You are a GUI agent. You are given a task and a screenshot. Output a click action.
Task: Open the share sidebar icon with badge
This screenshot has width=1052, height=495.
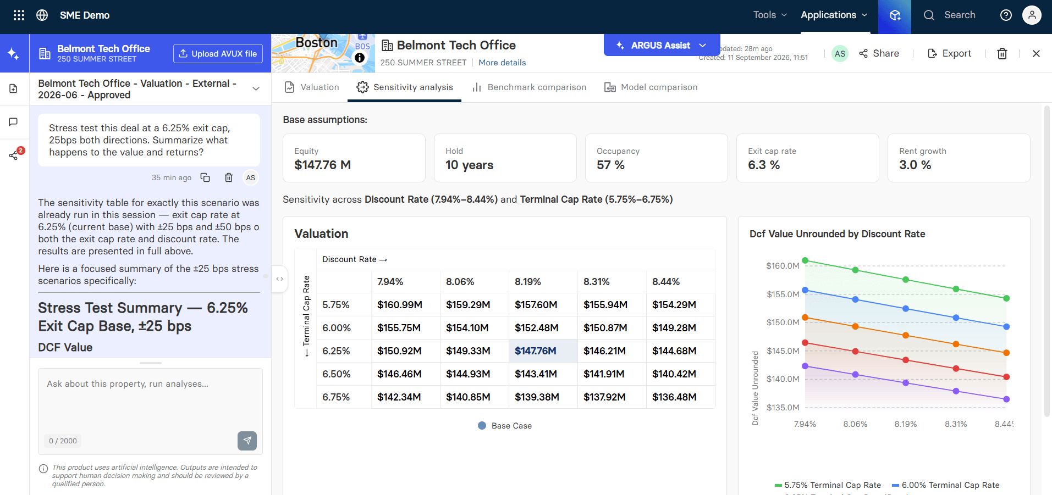point(14,155)
